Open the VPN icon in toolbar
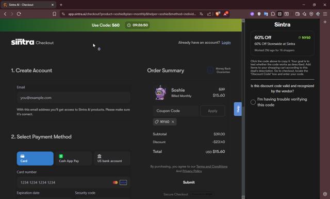This screenshot has width=330, height=199. [x=311, y=14]
